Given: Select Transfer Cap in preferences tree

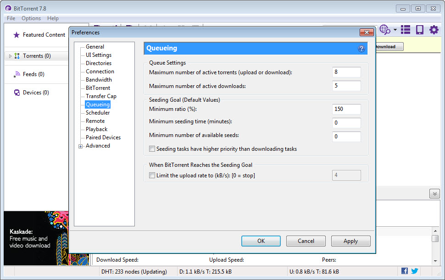Looking at the screenshot, I should click(101, 96).
